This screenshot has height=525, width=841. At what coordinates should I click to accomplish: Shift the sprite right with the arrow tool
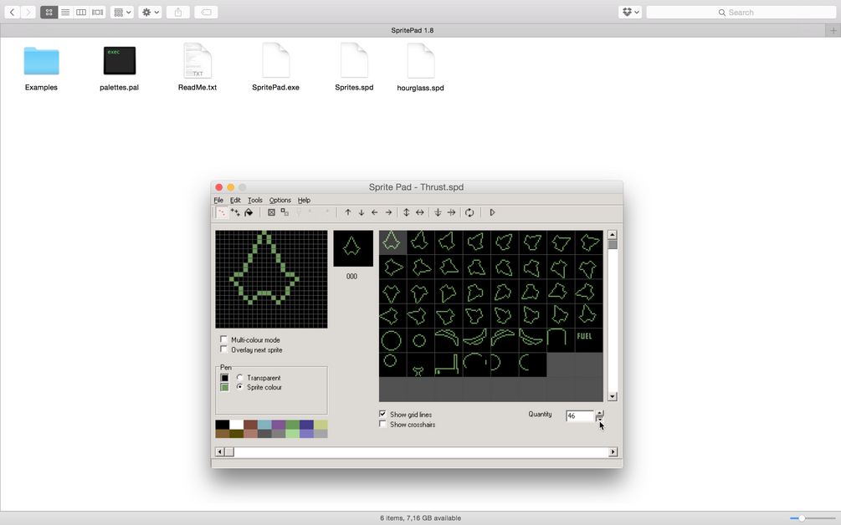point(388,212)
